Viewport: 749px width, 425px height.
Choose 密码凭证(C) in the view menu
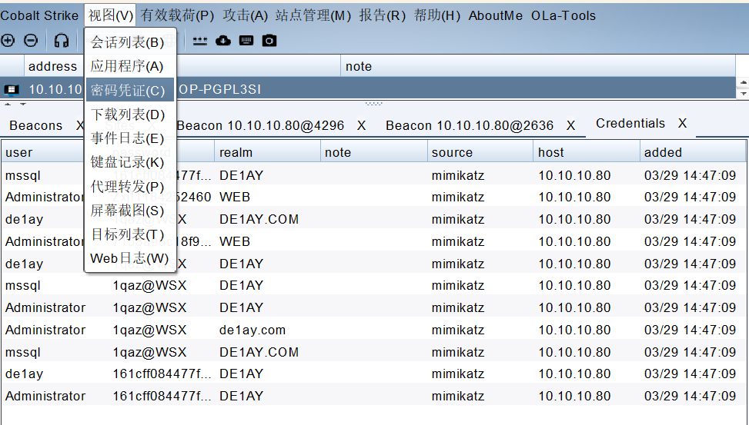pos(130,90)
